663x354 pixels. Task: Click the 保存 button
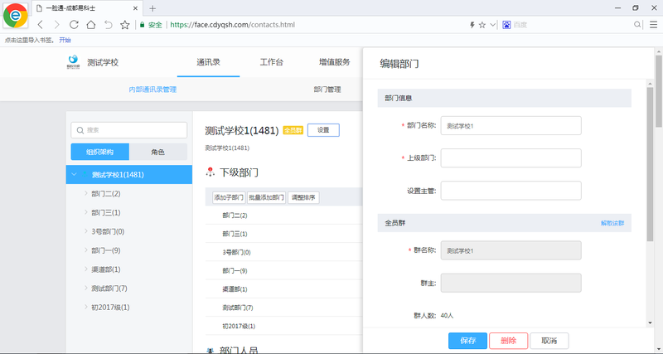[x=467, y=341]
